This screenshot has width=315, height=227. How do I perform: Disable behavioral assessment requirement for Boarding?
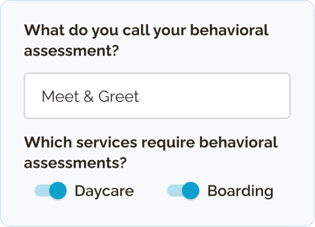point(183,190)
